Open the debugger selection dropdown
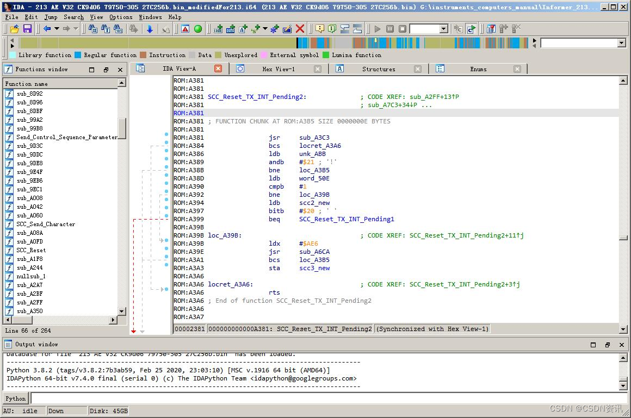 tap(443, 29)
